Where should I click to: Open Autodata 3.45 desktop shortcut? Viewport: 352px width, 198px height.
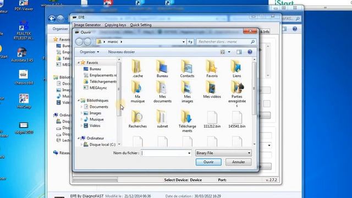coord(22,55)
